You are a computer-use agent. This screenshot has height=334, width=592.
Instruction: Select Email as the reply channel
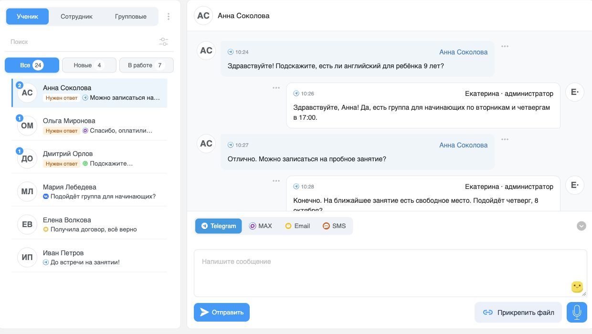point(297,226)
